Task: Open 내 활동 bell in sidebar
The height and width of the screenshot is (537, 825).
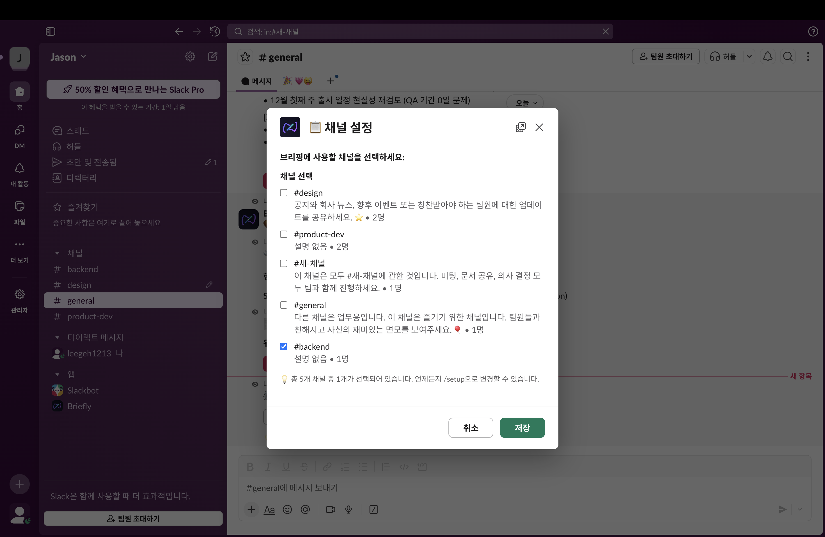Action: [x=19, y=174]
